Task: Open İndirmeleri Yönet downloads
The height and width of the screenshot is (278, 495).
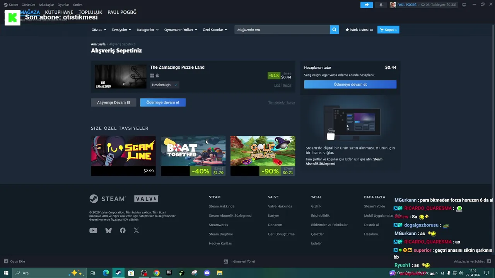Action: [x=239, y=261]
